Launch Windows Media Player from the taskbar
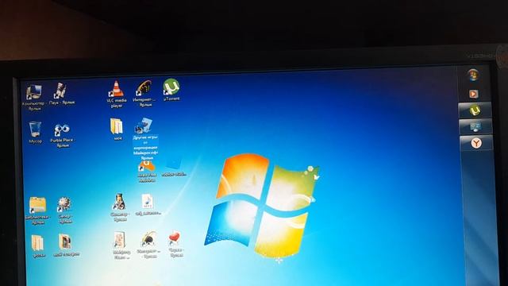Screen dimensions: 508x286 point(473,94)
